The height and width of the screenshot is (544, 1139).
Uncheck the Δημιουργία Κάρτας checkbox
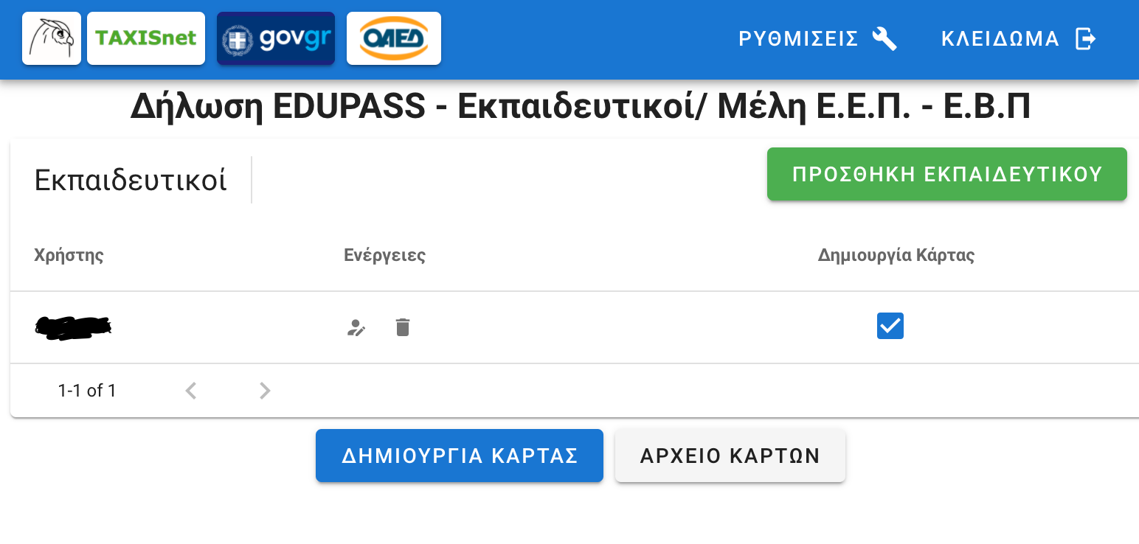coord(890,326)
